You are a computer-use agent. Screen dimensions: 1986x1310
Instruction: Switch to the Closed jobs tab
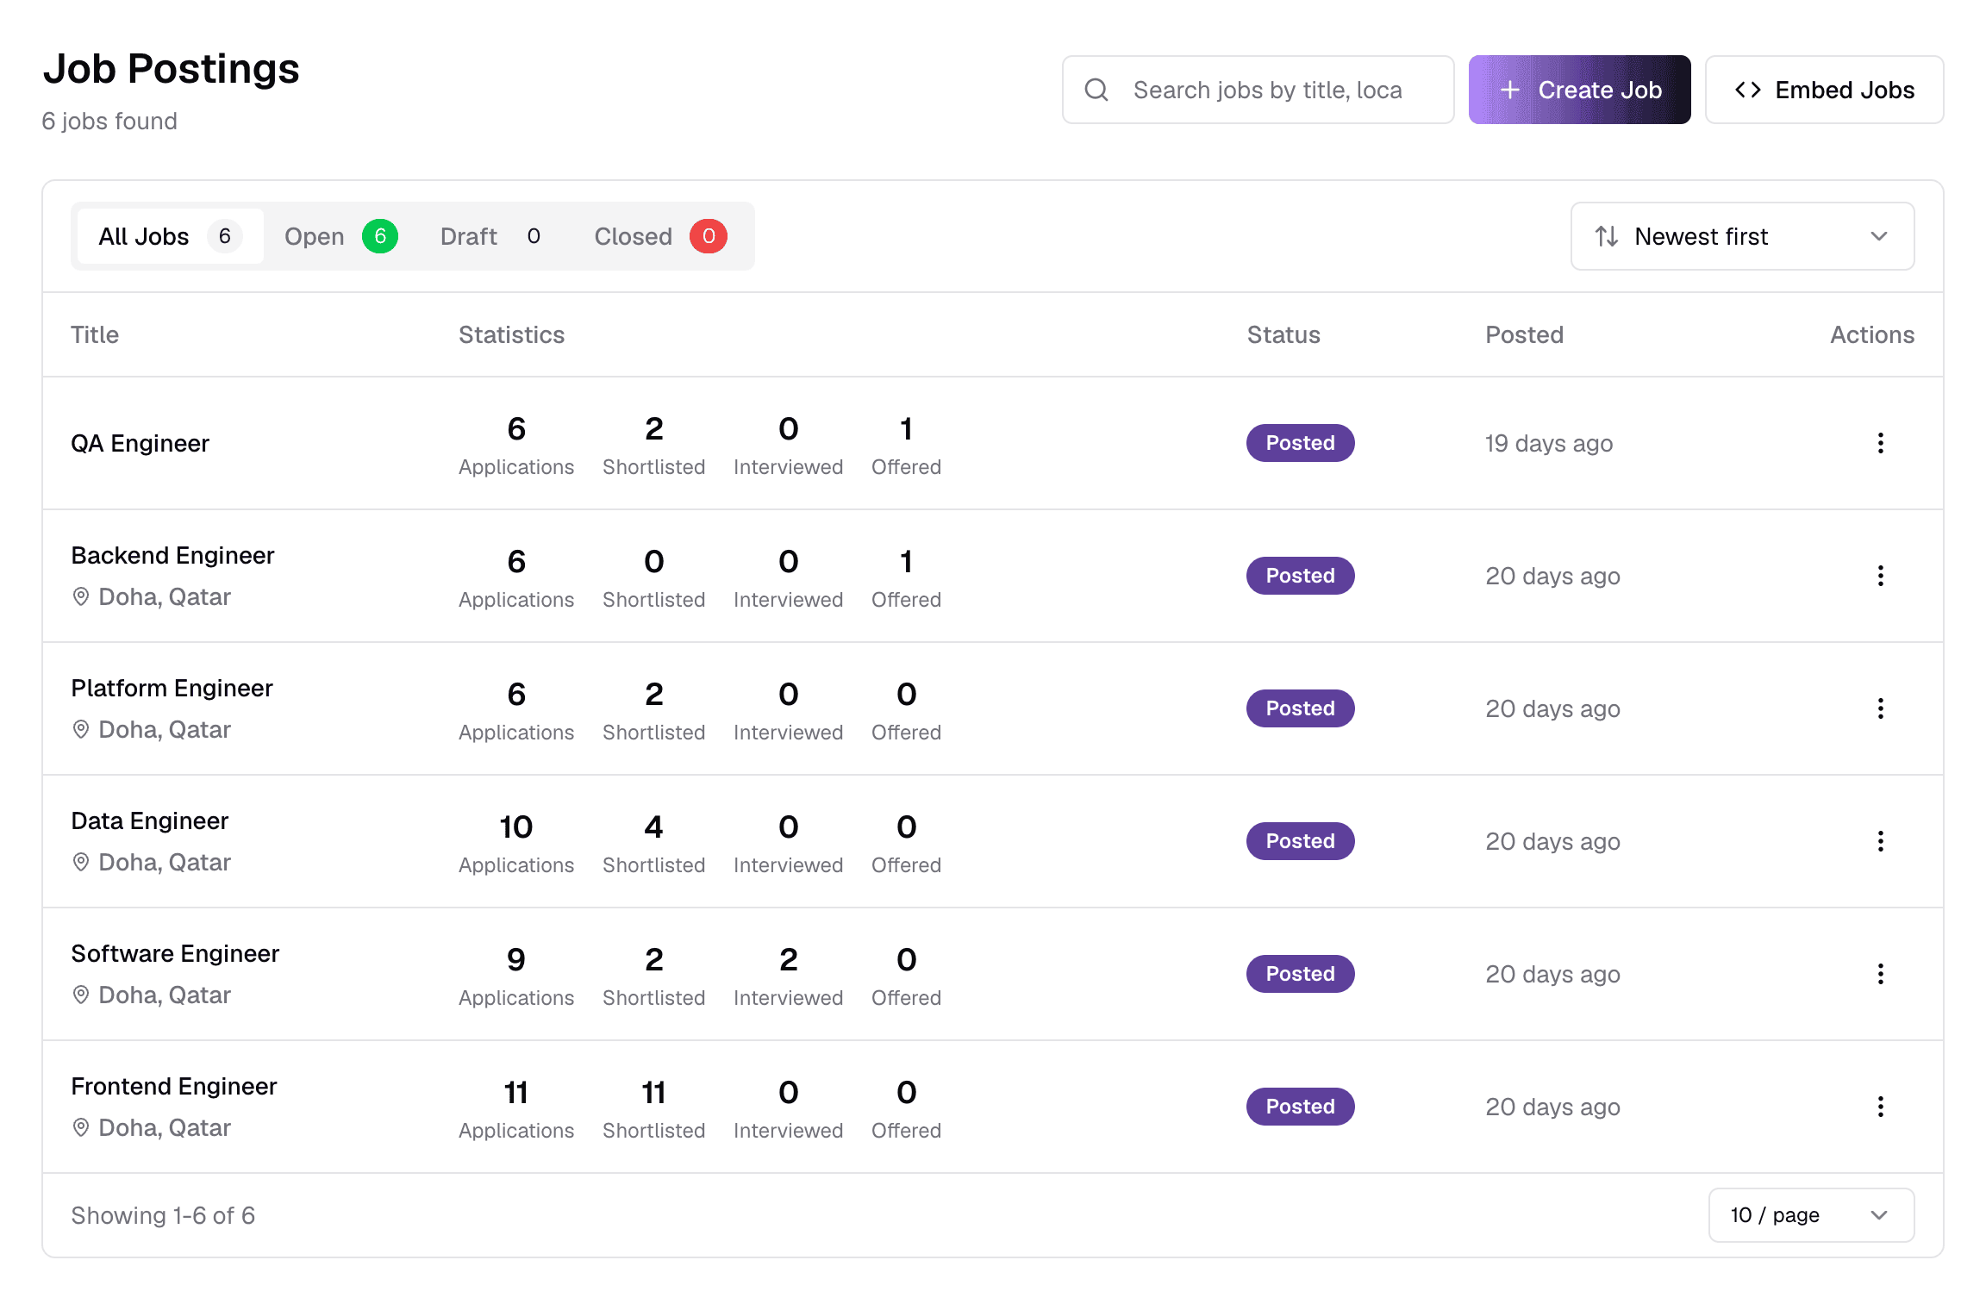[660, 236]
